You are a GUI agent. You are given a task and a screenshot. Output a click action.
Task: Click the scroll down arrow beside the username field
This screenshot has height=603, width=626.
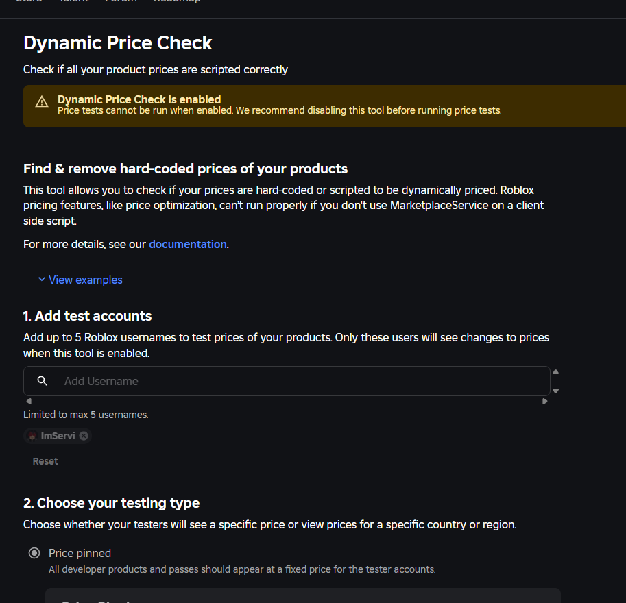coord(555,391)
